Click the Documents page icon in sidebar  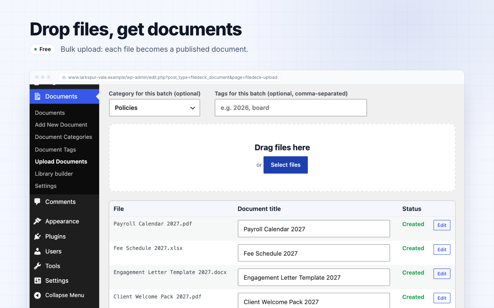click(37, 96)
